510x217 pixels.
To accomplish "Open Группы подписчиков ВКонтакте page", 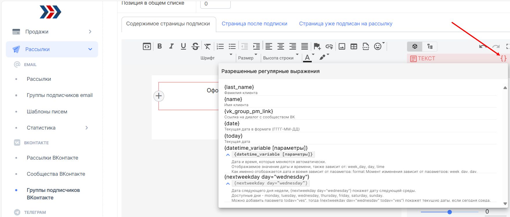I will tap(53, 194).
